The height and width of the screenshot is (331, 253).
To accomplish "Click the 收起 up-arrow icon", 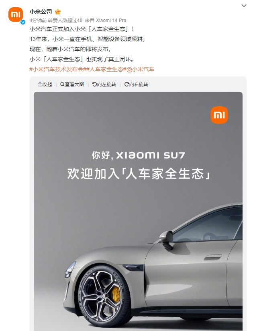I will tap(40, 84).
